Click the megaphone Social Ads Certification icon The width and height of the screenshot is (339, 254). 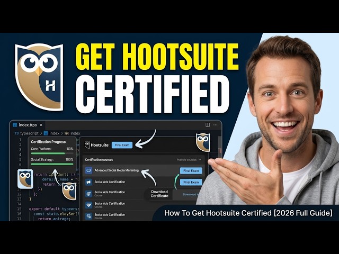[88, 182]
